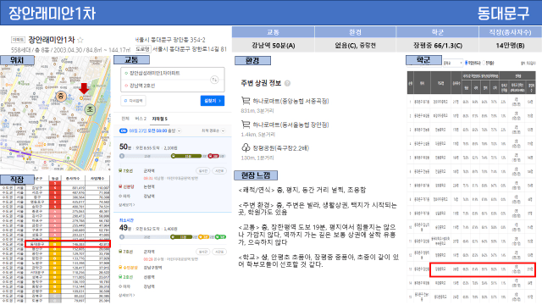Click the tree icon for 장평공원
This screenshot has width=542, height=305.
tap(246, 148)
